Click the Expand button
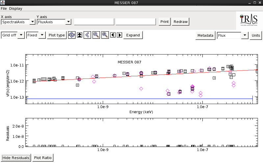263x163 pixels. click(133, 35)
